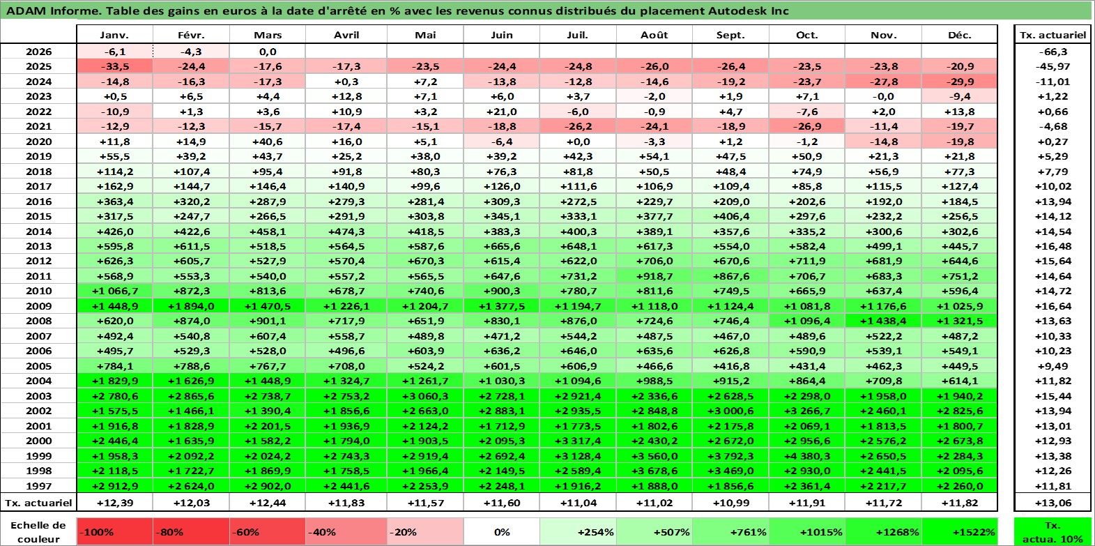Click the +507% color scale swatch

pyautogui.click(x=654, y=531)
